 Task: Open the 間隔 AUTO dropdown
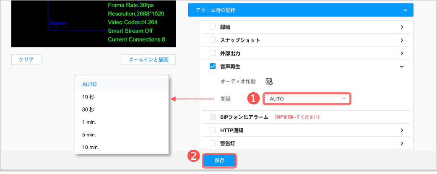point(307,99)
